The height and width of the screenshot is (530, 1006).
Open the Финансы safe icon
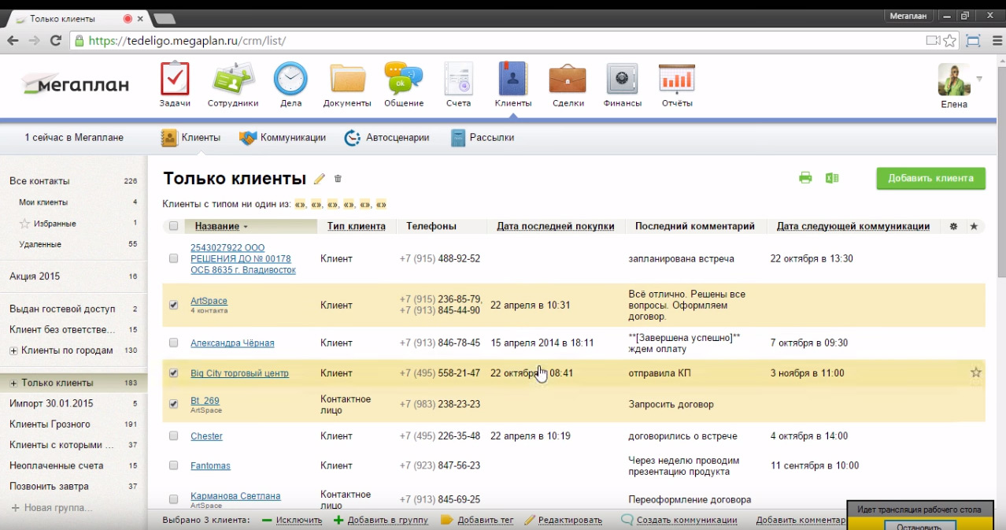[x=622, y=80]
